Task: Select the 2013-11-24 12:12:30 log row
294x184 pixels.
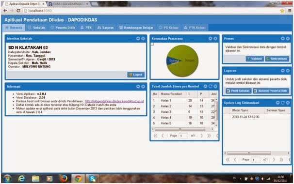Action: pyautogui.click(x=257, y=117)
